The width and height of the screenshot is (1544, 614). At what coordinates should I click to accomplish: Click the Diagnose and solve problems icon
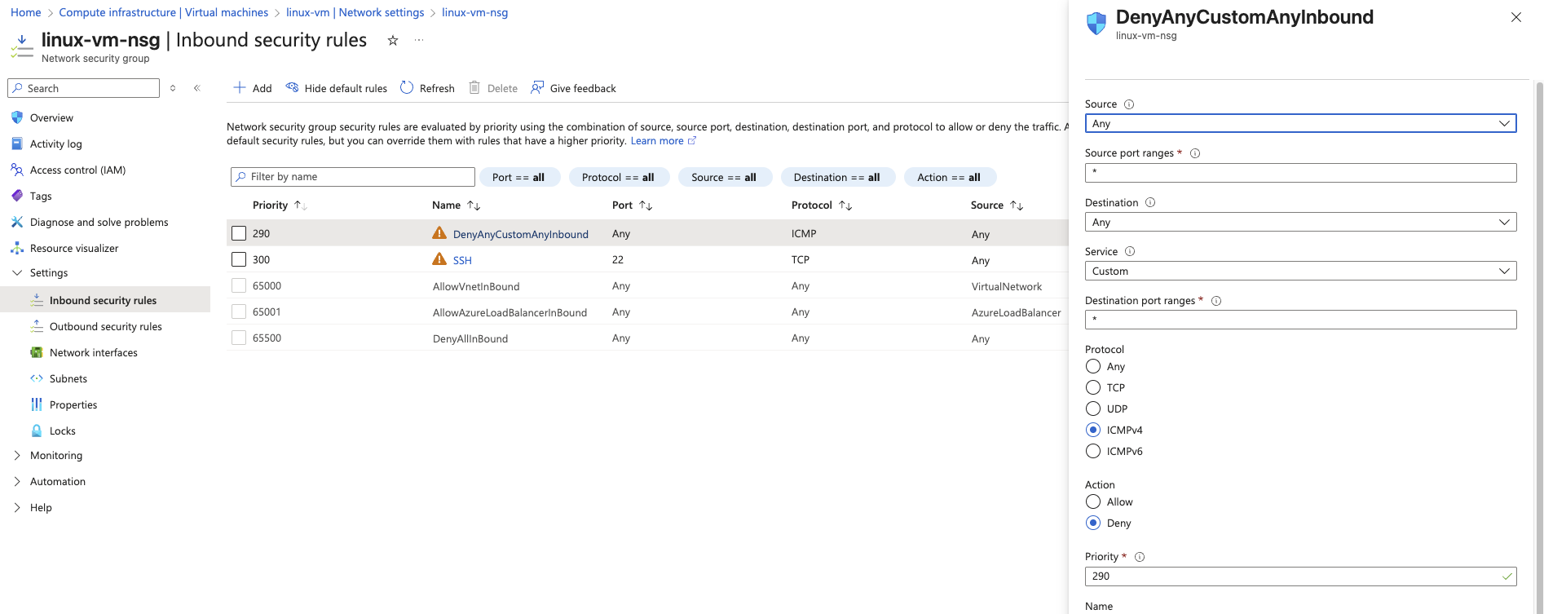click(17, 222)
